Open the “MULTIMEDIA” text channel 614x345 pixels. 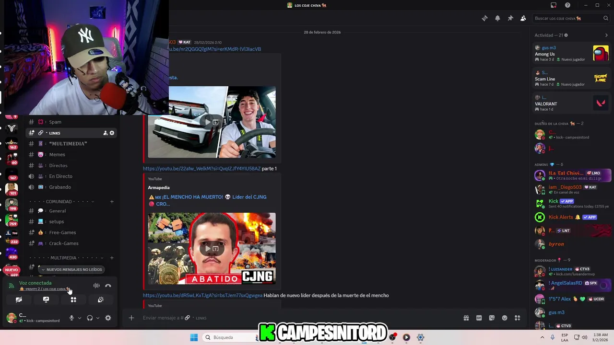[71, 144]
